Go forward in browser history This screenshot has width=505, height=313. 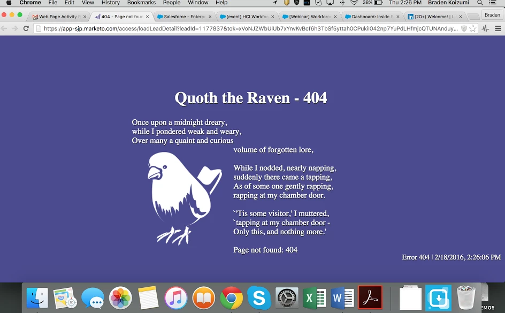[x=15, y=28]
